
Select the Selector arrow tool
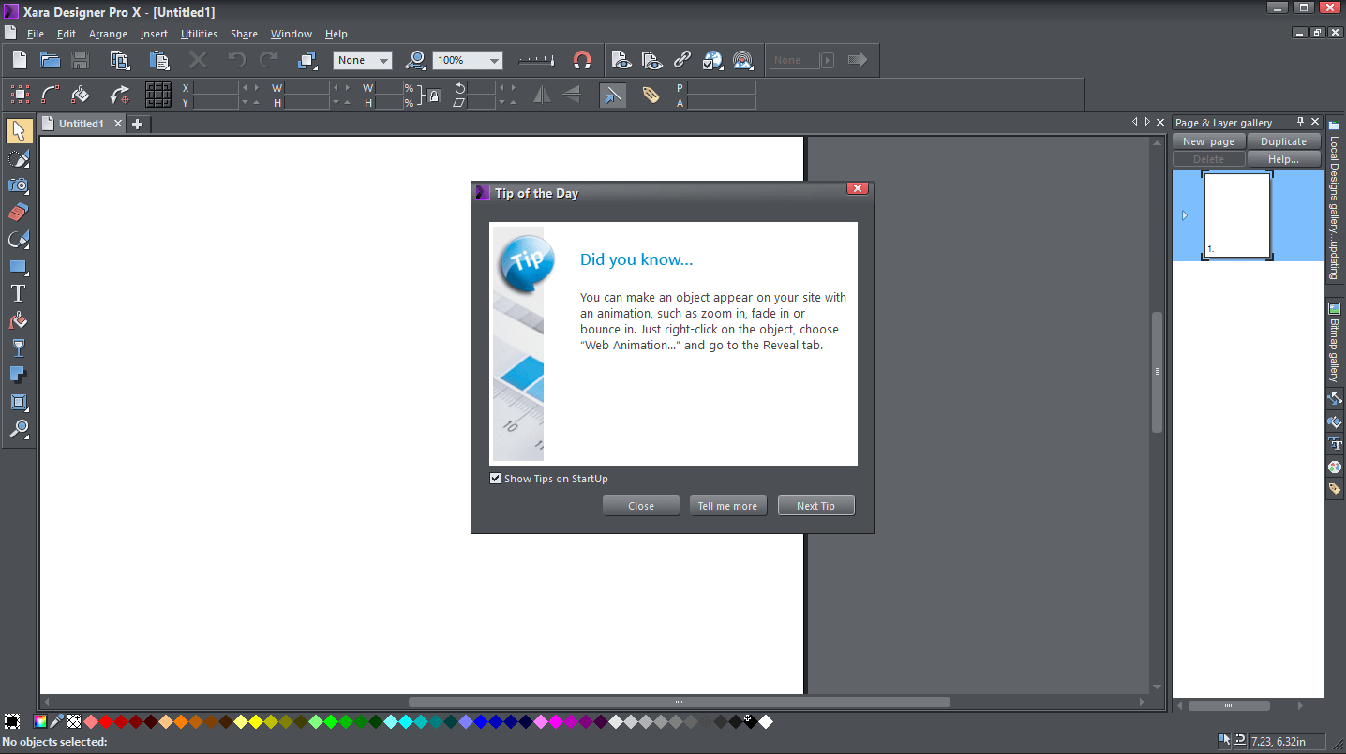pos(18,131)
